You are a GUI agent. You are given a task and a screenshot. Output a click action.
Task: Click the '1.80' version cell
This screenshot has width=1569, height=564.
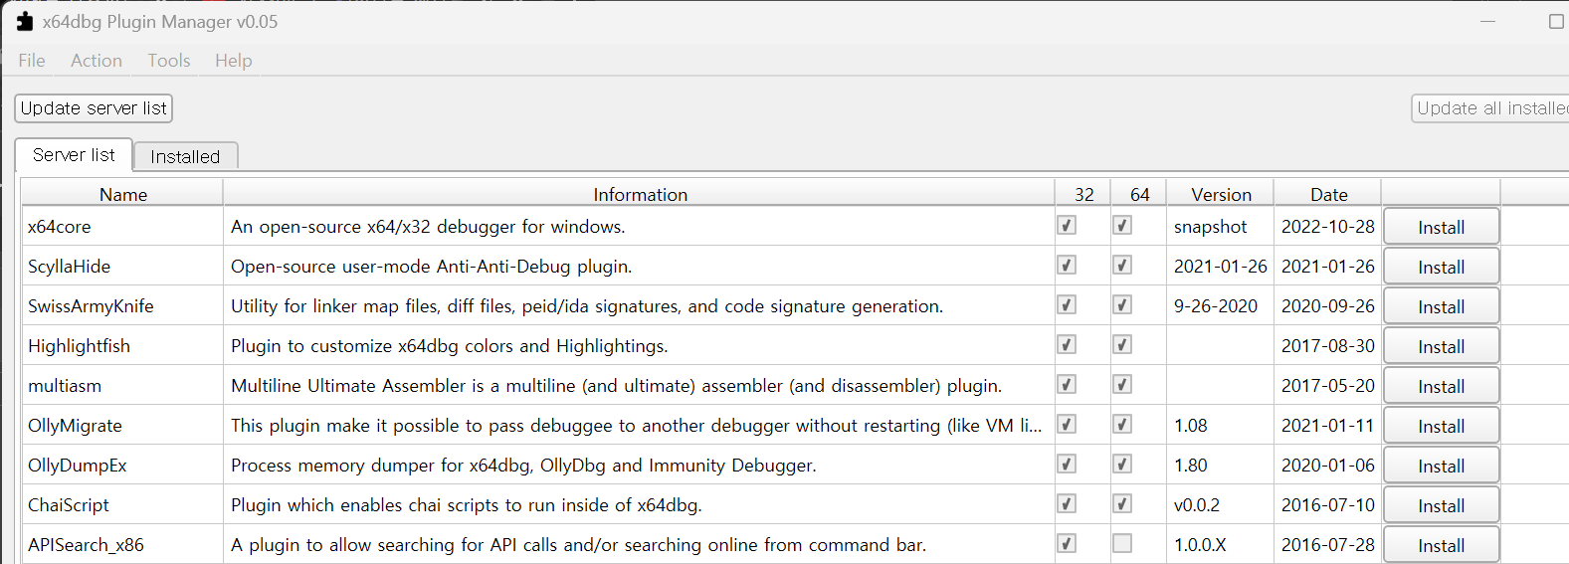coord(1221,466)
